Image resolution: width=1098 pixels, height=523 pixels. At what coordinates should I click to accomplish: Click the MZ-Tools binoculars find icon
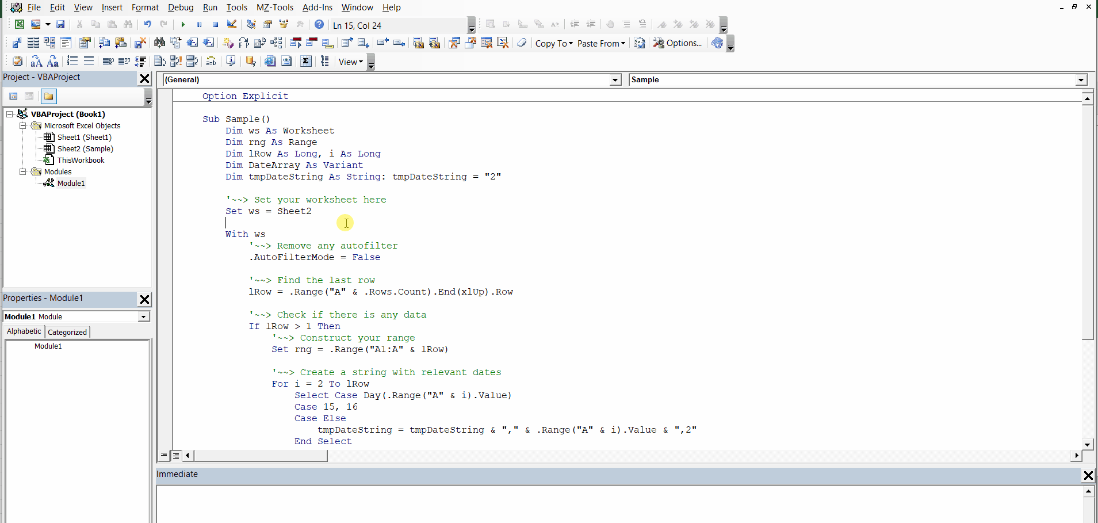tap(159, 43)
